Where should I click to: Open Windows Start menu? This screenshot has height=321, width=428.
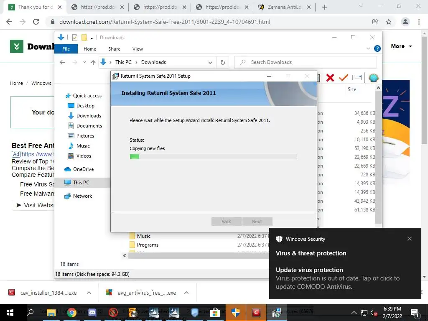tap(10, 313)
